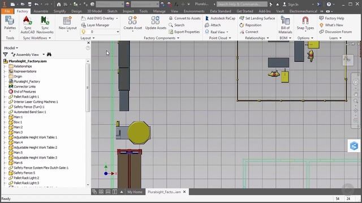Click the model browser vertical scrollbar
The height and width of the screenshot is (203, 362).
click(x=88, y=87)
